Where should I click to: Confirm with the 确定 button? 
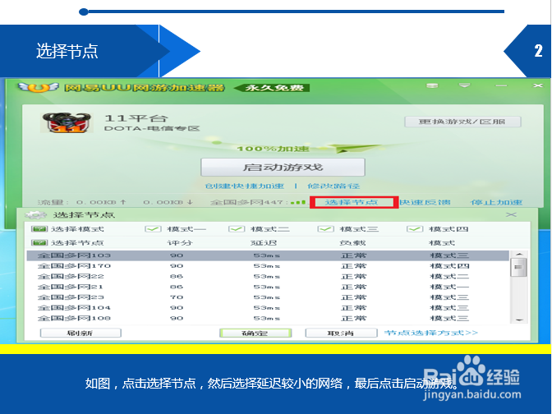[255, 333]
